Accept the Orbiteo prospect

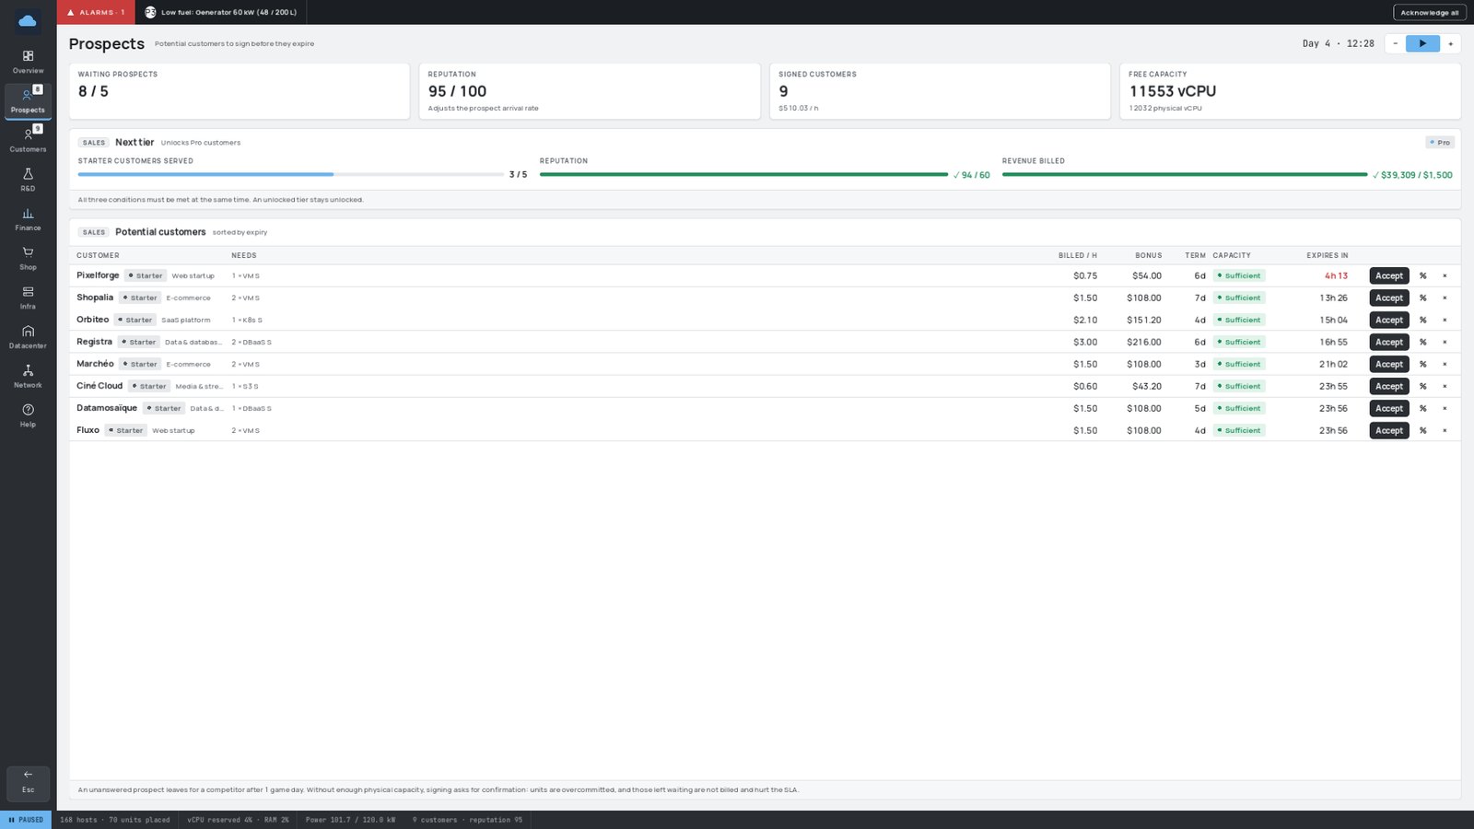1389,320
